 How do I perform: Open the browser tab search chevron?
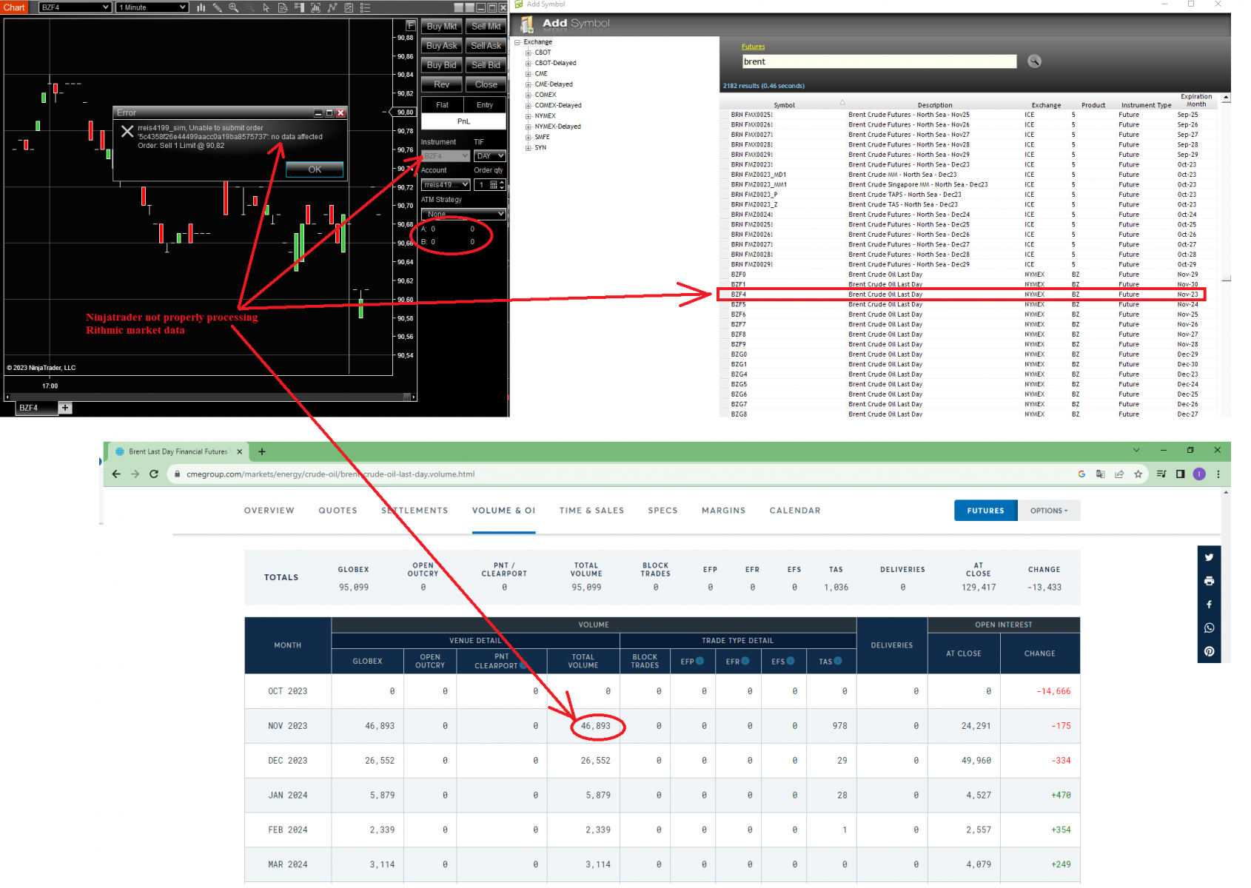click(x=1136, y=450)
